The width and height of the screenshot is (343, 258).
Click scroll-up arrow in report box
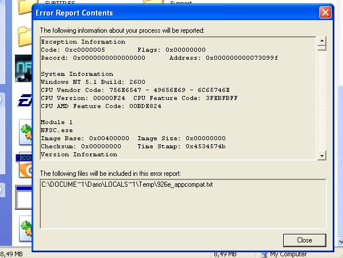(322, 41)
